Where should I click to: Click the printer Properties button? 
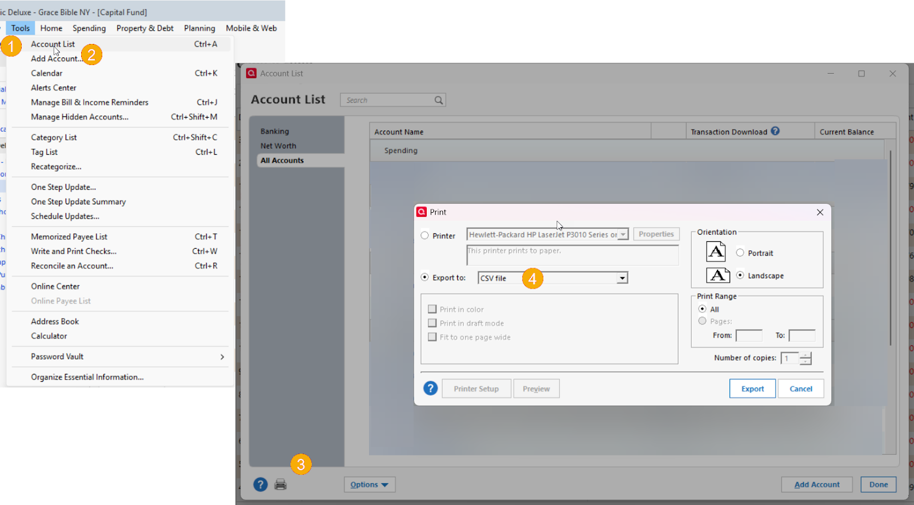[656, 234]
